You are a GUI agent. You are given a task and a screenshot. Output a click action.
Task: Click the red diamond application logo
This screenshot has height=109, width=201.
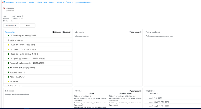3,2
